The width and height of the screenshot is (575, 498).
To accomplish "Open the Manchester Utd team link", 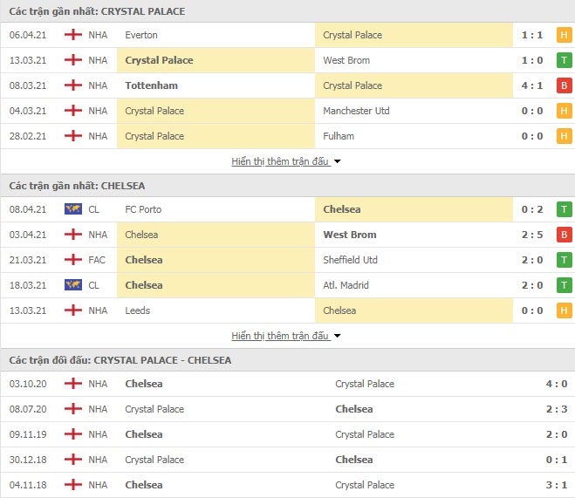I will (x=356, y=111).
